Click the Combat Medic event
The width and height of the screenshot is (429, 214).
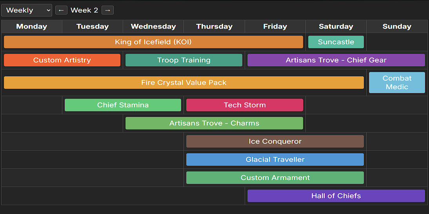(397, 83)
